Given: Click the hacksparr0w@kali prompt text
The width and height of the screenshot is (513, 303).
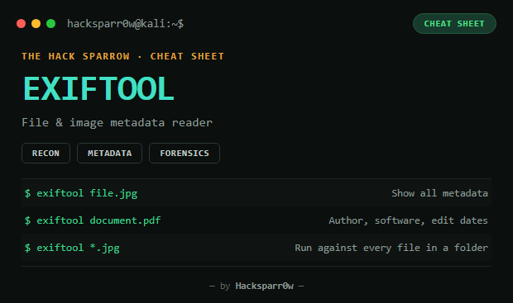Looking at the screenshot, I should [x=125, y=23].
